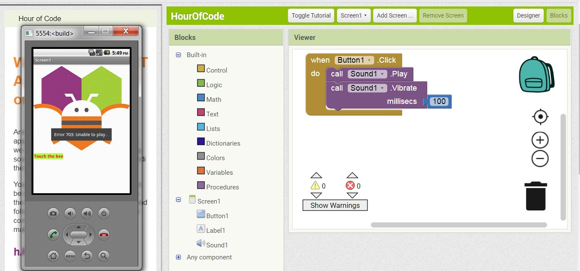This screenshot has width=580, height=271.
Task: Click the yellow warning triangle icon
Action: (x=315, y=186)
